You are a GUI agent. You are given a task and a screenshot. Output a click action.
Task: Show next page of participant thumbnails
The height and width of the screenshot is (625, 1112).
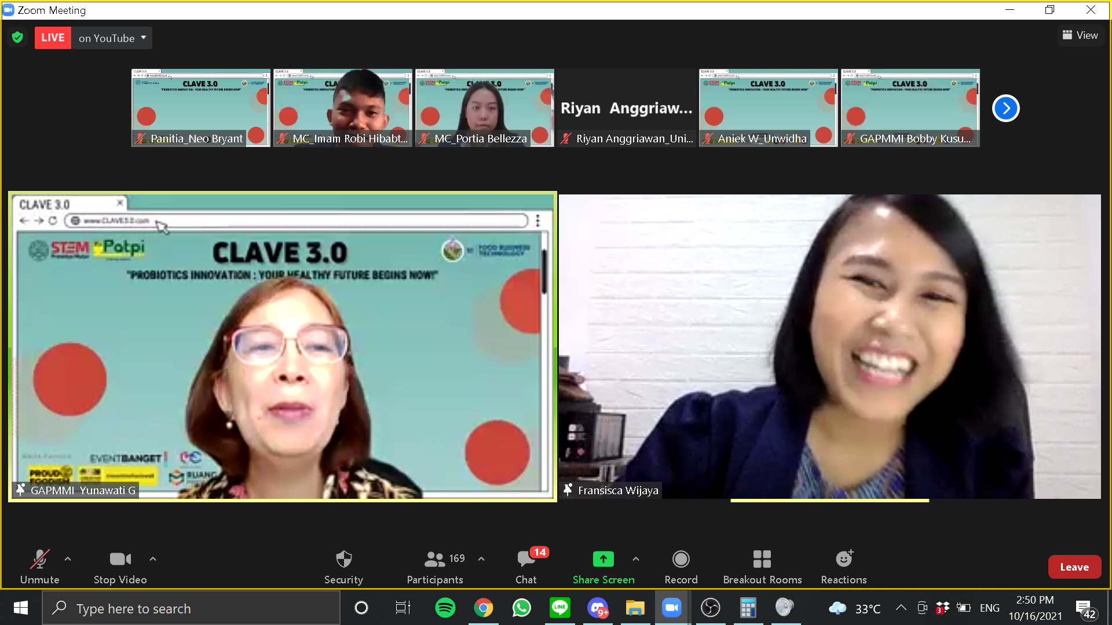coord(1005,108)
